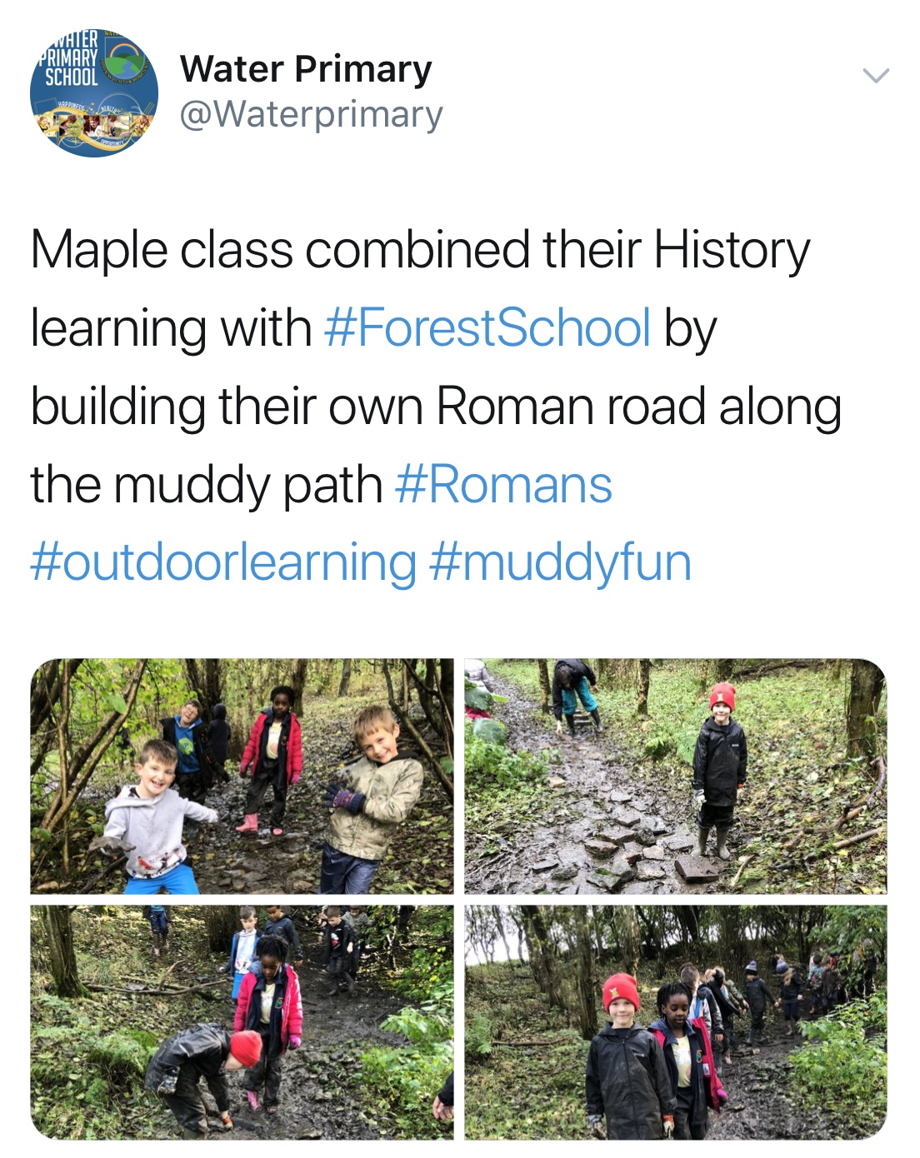Screen dimensions: 920x1158
Task: Open the #muddyfun hashtag
Action: (x=560, y=562)
